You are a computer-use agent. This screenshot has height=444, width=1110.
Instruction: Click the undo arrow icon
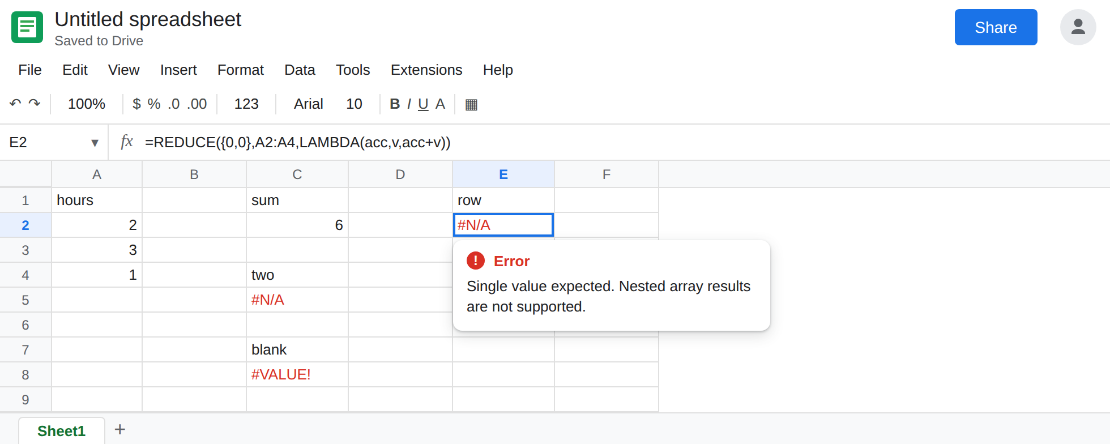(x=15, y=104)
